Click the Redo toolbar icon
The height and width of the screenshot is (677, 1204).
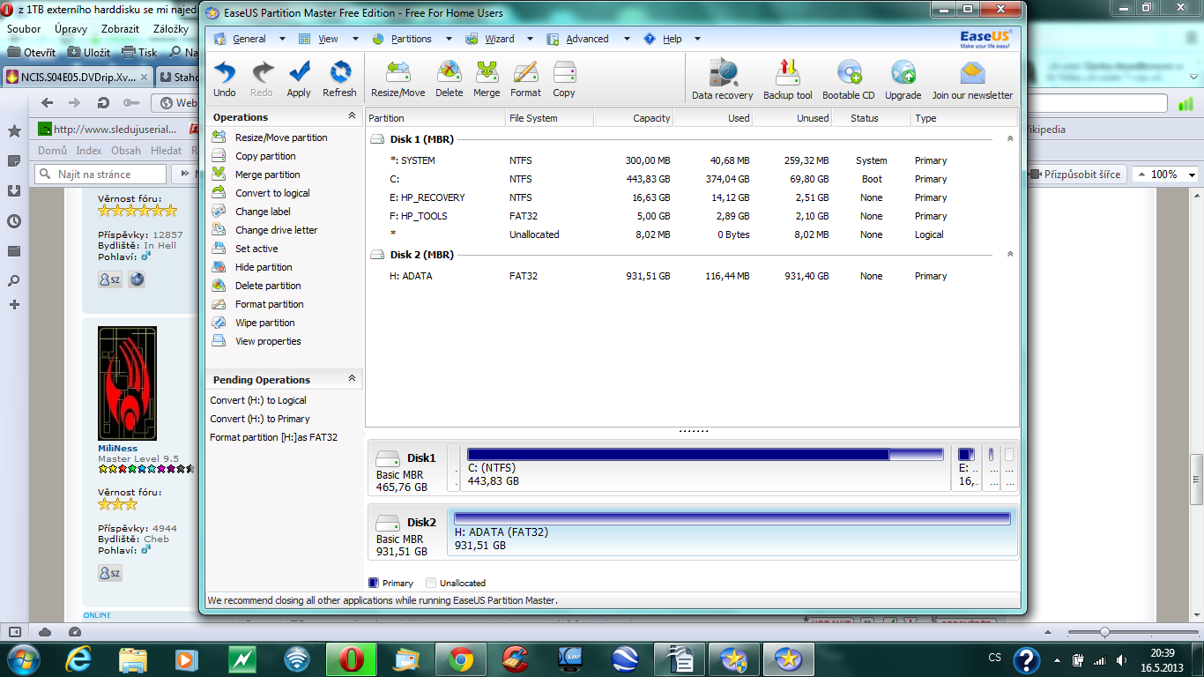pos(262,78)
